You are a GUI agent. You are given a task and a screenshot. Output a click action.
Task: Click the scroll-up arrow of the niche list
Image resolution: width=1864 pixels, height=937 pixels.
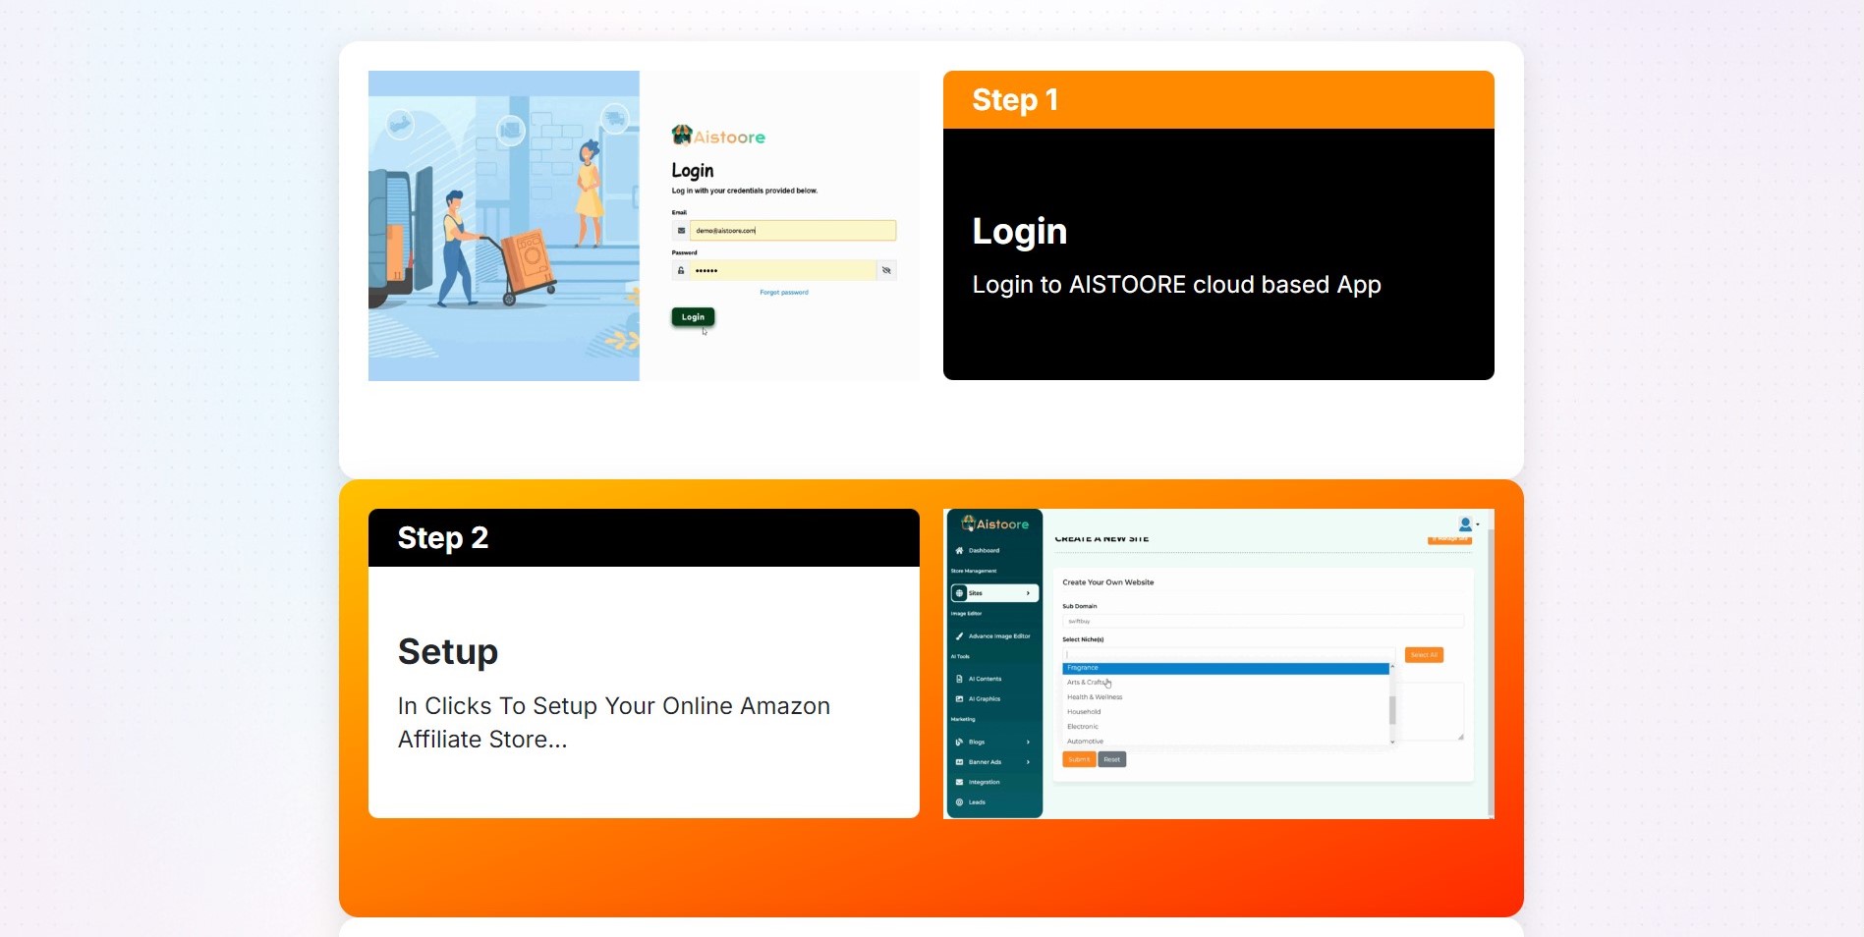1392,667
